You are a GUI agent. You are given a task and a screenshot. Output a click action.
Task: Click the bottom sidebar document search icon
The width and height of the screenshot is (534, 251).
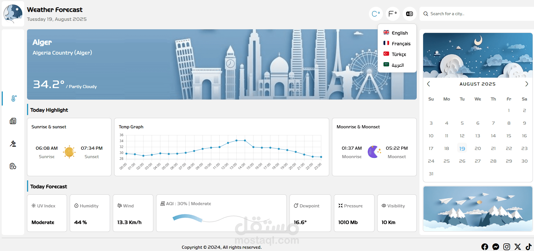point(13,166)
